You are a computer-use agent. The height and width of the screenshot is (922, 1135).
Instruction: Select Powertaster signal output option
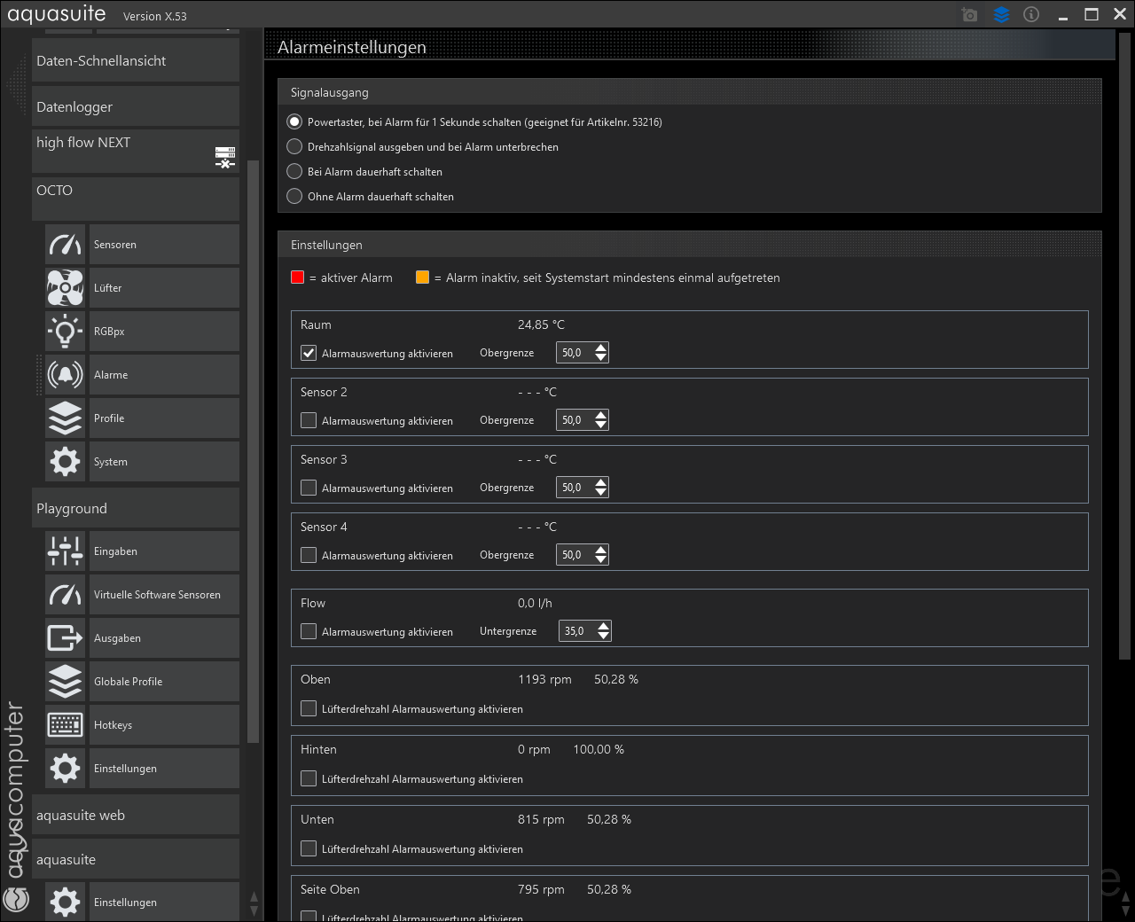point(294,121)
